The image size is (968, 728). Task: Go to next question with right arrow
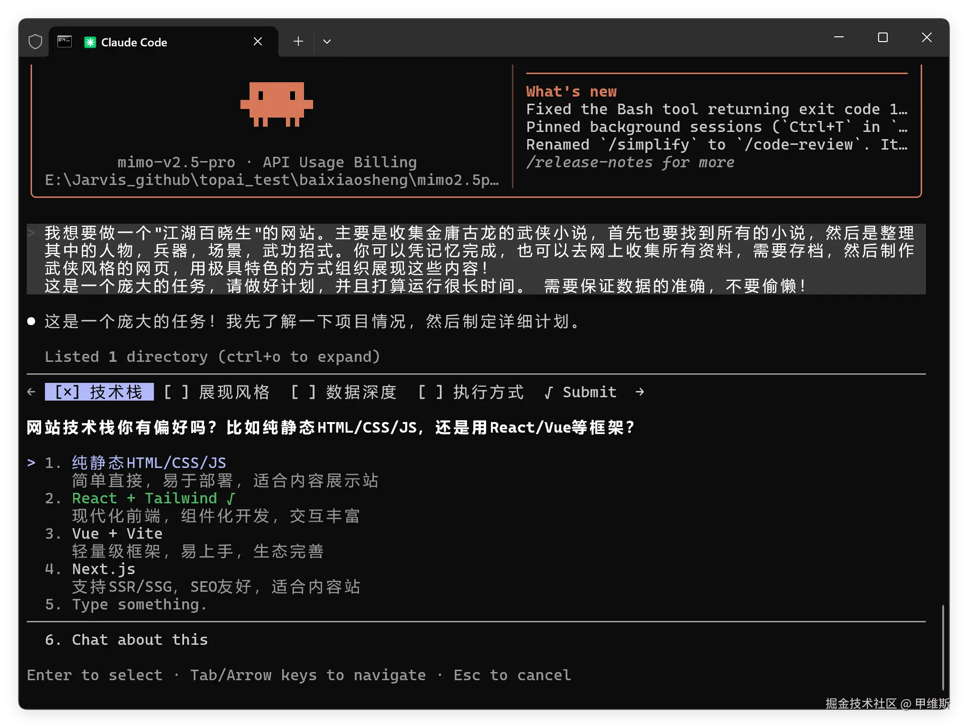640,392
